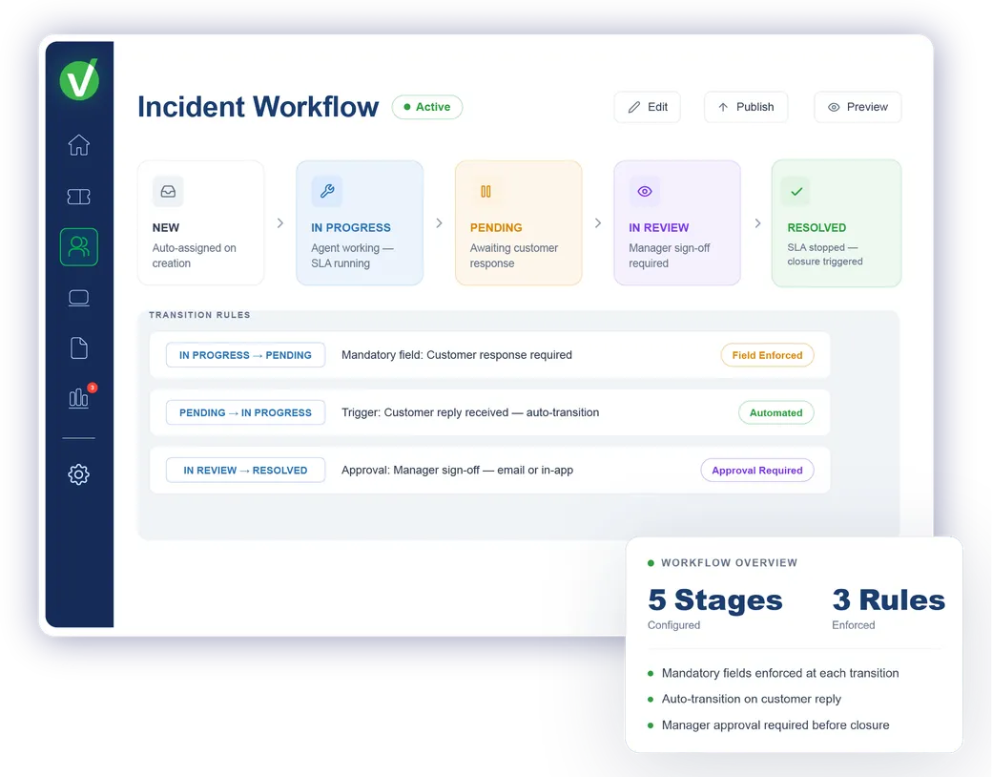Click 'Mandatory fields enforced at each transition'
This screenshot has height=777, width=992.
[780, 673]
